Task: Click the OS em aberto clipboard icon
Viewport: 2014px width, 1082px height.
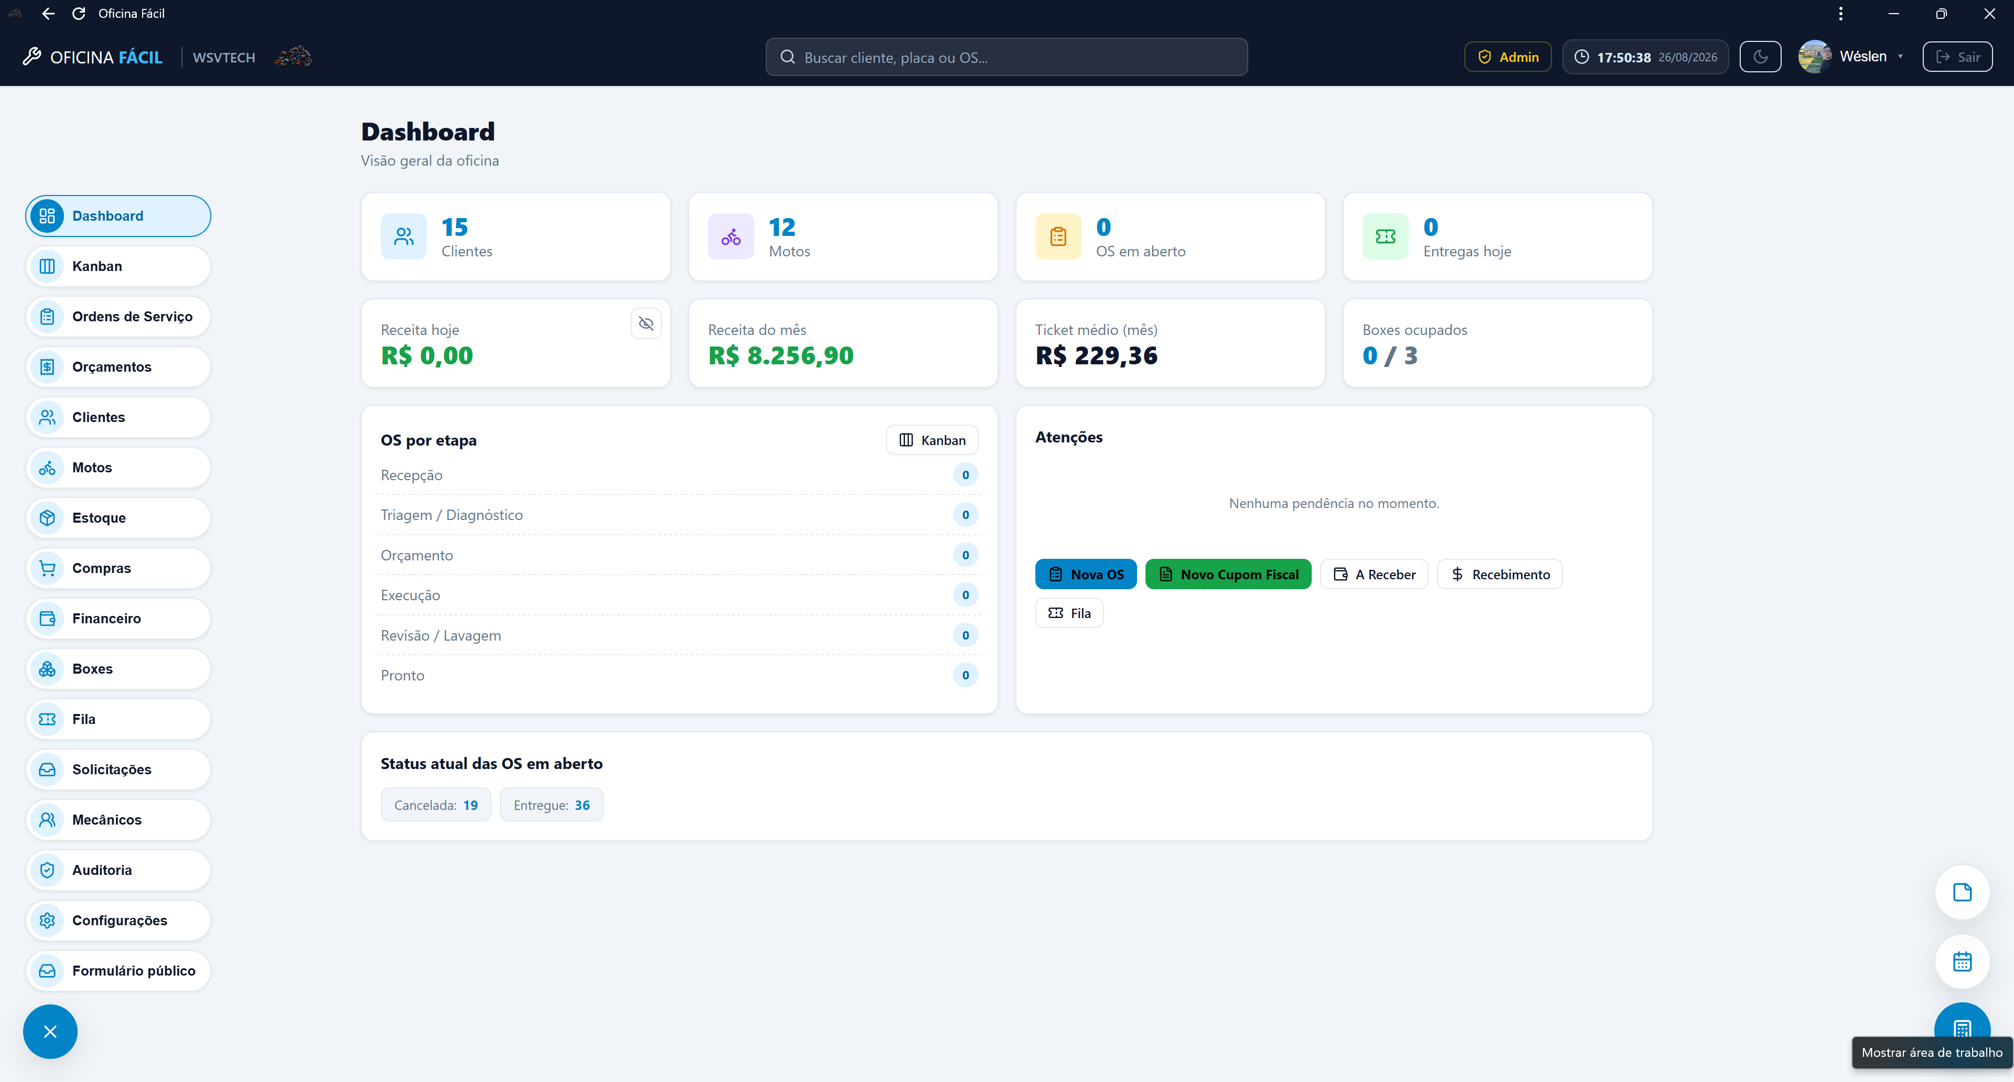Action: point(1058,236)
